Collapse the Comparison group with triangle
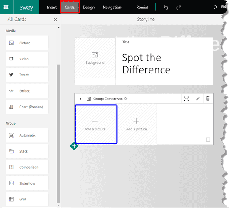This screenshot has width=229, height=208. tap(80, 99)
